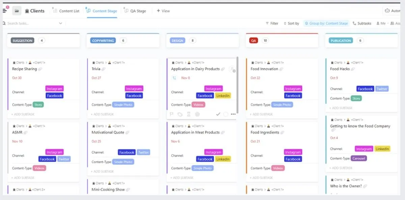The height and width of the screenshot is (200, 405).
Task: Click the COPYWRITING column label
Action: pyautogui.click(x=103, y=41)
